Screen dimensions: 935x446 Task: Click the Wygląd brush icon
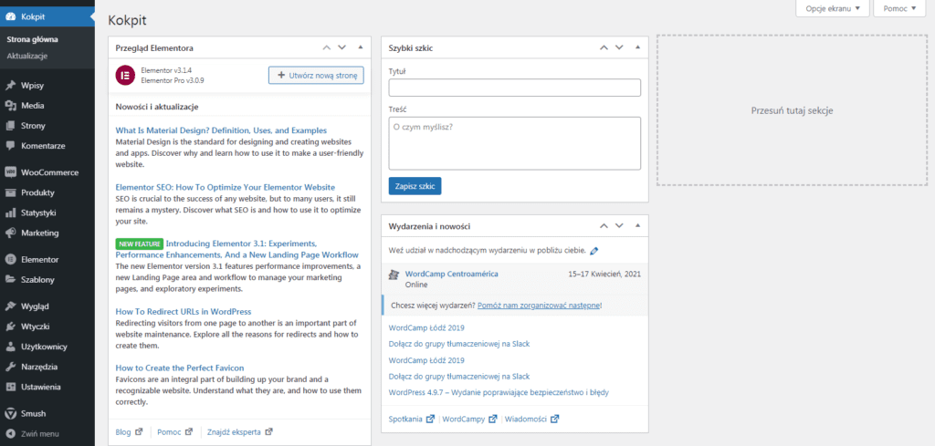point(10,306)
